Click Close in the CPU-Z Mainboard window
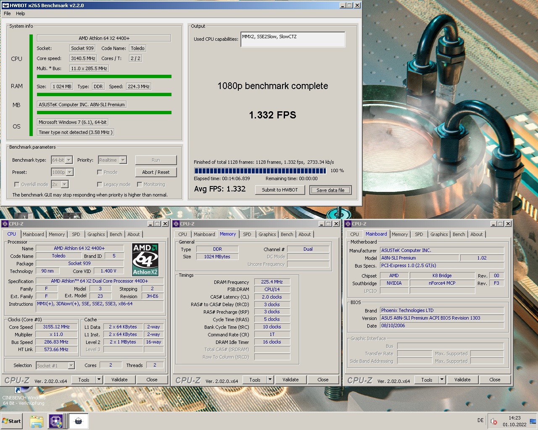The height and width of the screenshot is (430, 538). (495, 380)
